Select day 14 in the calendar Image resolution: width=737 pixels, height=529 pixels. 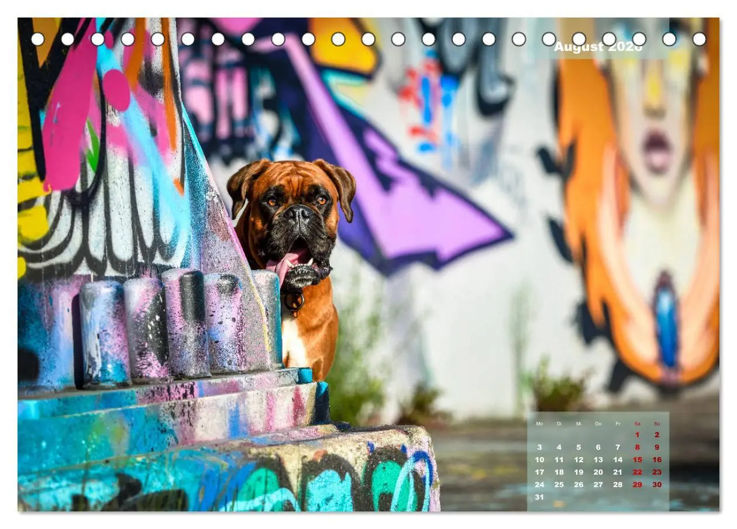(618, 460)
